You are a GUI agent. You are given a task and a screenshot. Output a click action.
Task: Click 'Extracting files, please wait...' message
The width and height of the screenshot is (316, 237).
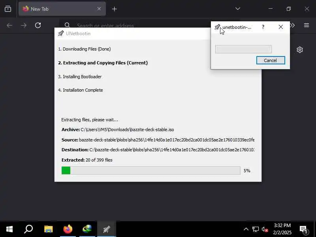tap(90, 120)
